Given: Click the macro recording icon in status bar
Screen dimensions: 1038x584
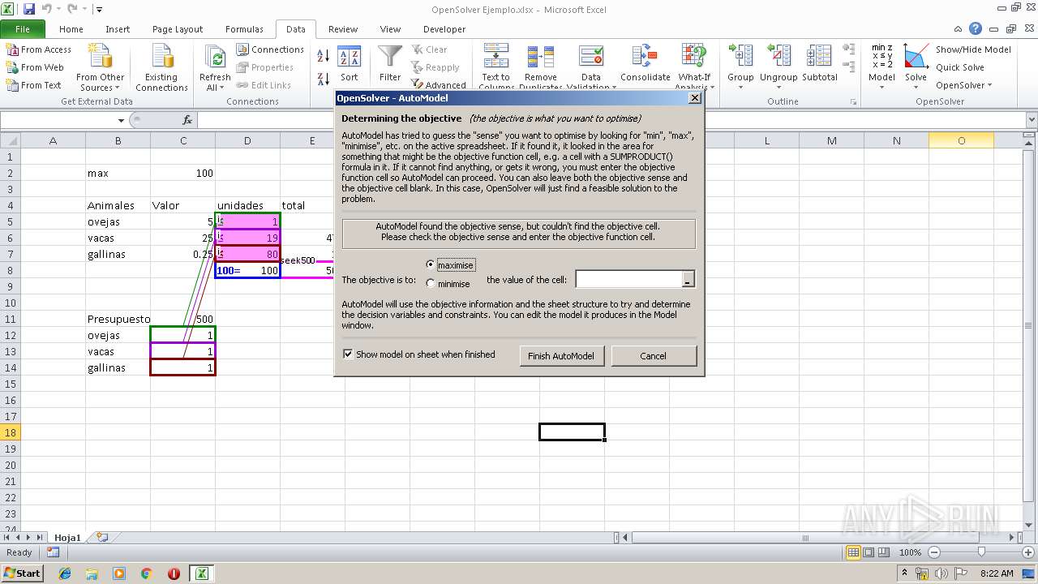Looking at the screenshot, I should [x=54, y=552].
